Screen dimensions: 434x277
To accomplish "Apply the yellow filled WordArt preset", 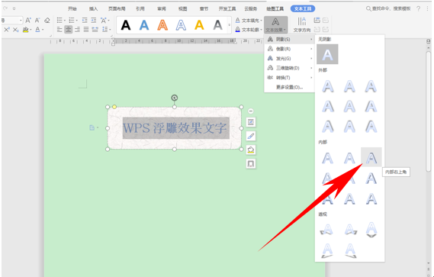I will [199, 25].
